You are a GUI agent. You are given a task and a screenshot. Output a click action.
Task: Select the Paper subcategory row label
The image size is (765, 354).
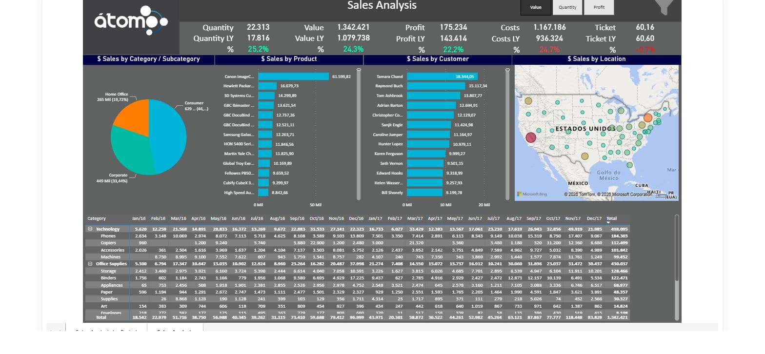pos(106,292)
